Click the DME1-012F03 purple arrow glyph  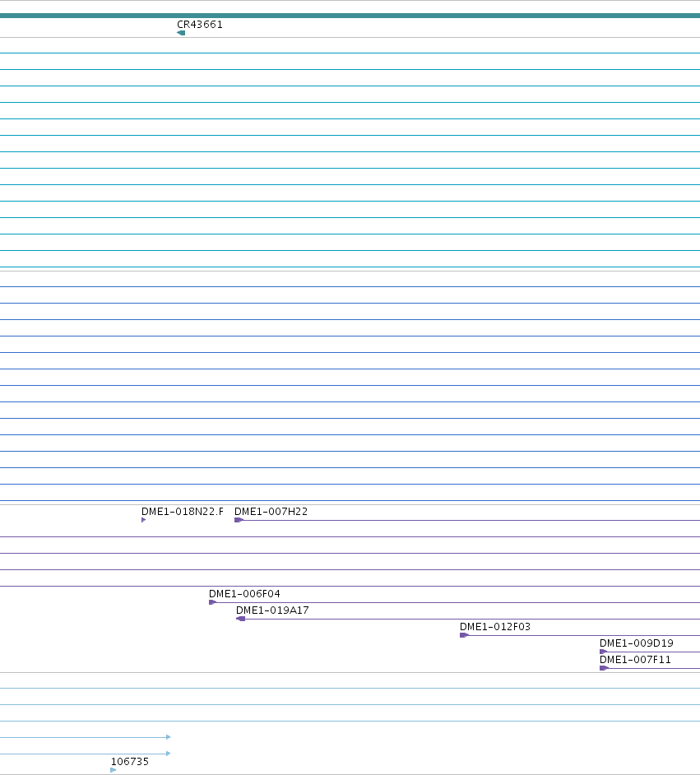(x=464, y=635)
